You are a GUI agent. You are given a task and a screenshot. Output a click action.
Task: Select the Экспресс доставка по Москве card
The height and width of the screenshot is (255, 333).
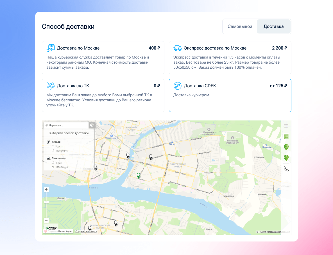tap(230, 58)
